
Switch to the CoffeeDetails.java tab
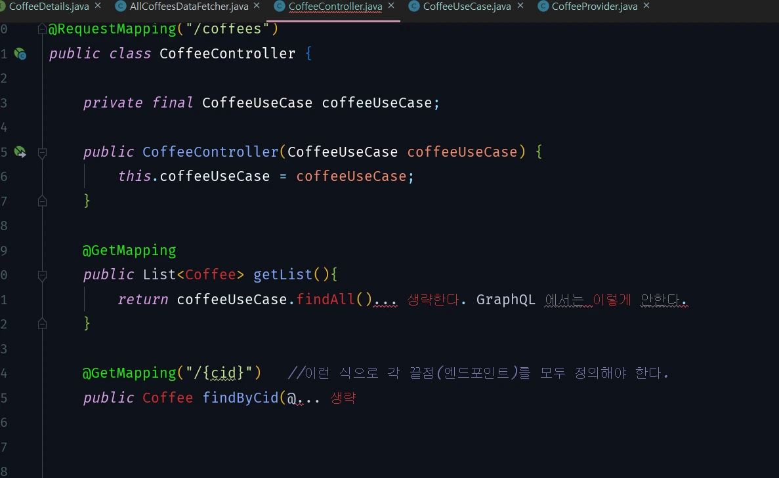(x=49, y=7)
